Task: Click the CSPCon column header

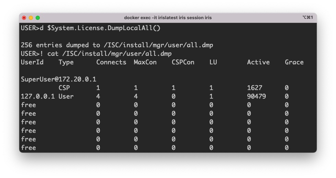Action: click(183, 62)
